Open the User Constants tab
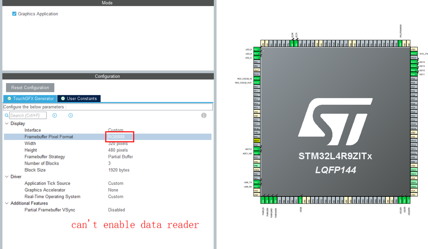This screenshot has height=249, width=428. (79, 98)
